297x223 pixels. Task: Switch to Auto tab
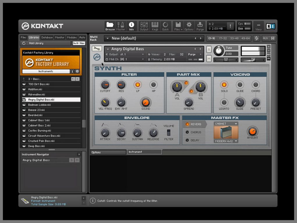point(82,37)
